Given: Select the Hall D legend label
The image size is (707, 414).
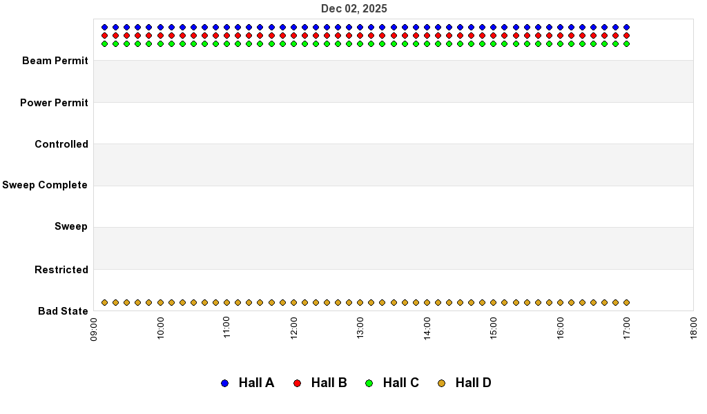Looking at the screenshot, I should [473, 383].
